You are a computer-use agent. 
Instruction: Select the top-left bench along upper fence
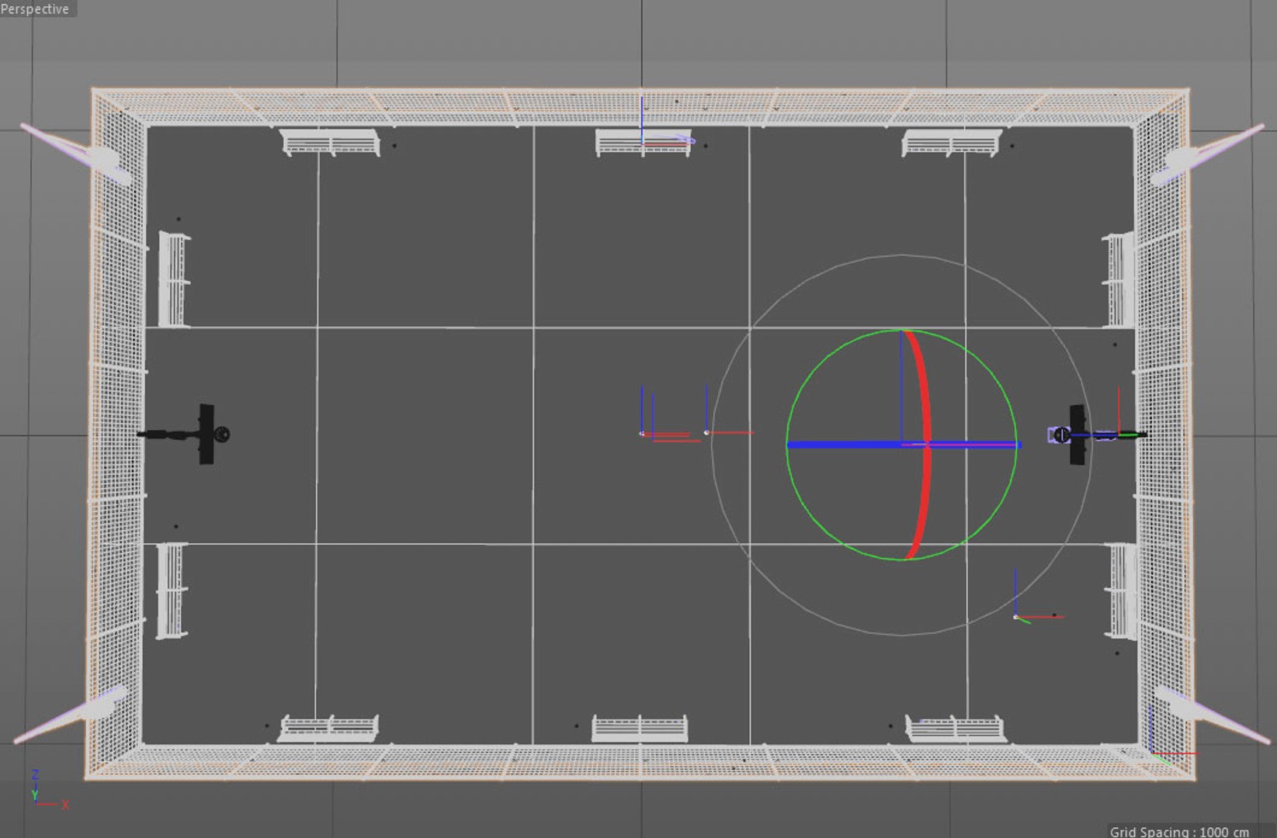pos(330,144)
